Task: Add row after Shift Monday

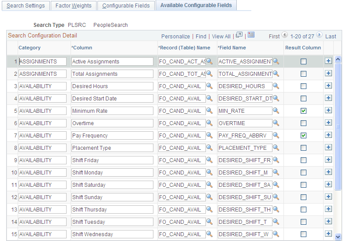Action: 328,172
